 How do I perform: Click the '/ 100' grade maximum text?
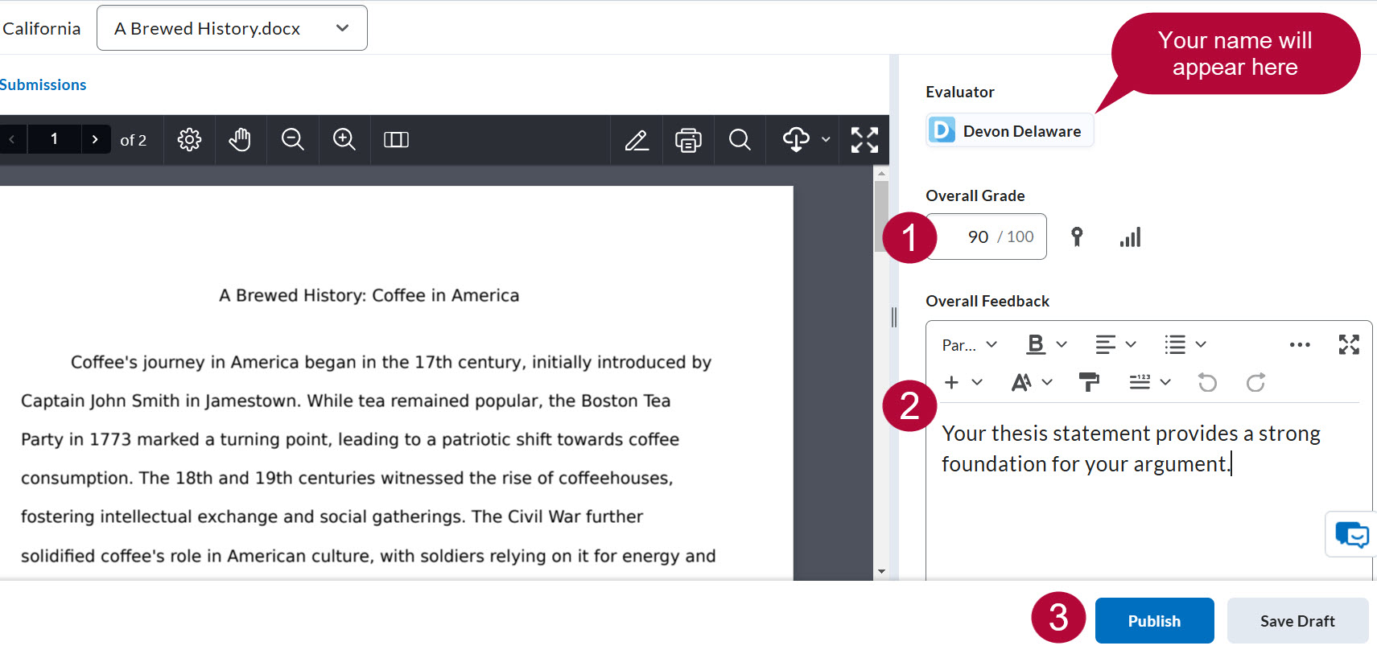(x=1016, y=236)
